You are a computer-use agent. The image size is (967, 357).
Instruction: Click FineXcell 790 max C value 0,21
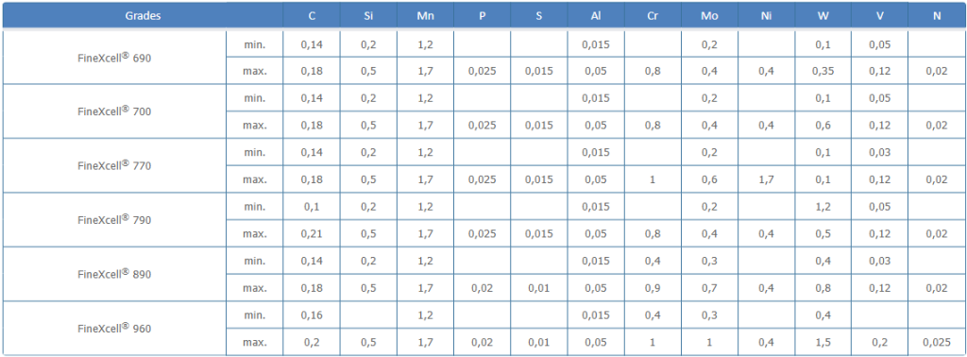coord(312,233)
